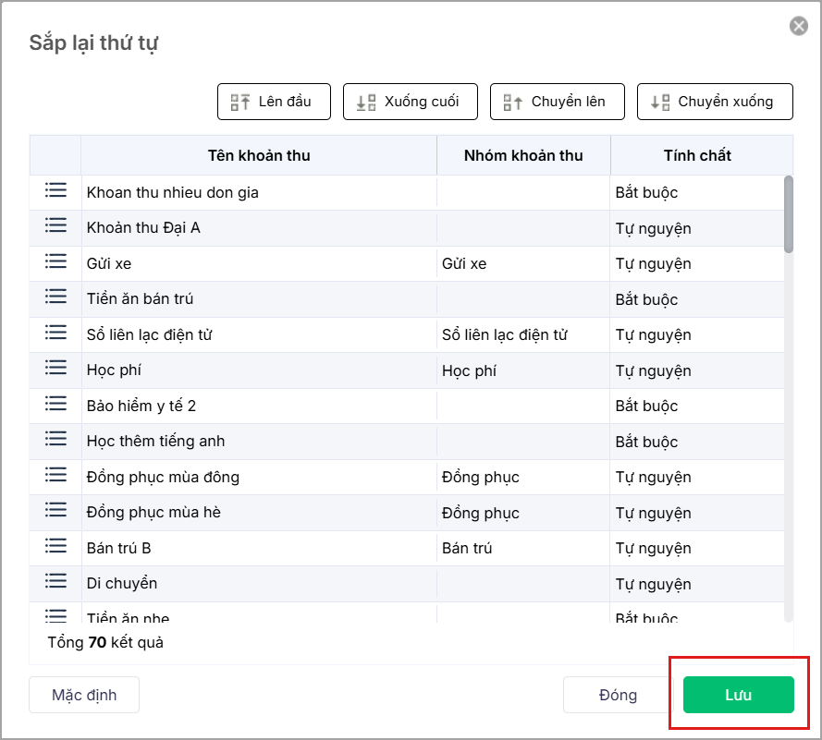Click the Chuyển lên button
822x740 pixels.
557,102
